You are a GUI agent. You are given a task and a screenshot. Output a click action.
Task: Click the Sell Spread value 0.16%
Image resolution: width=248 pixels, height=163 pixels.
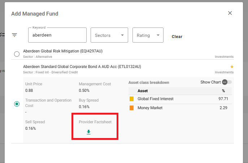point(31,128)
